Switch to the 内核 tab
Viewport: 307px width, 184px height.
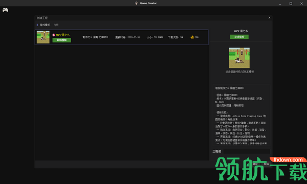coord(56,25)
